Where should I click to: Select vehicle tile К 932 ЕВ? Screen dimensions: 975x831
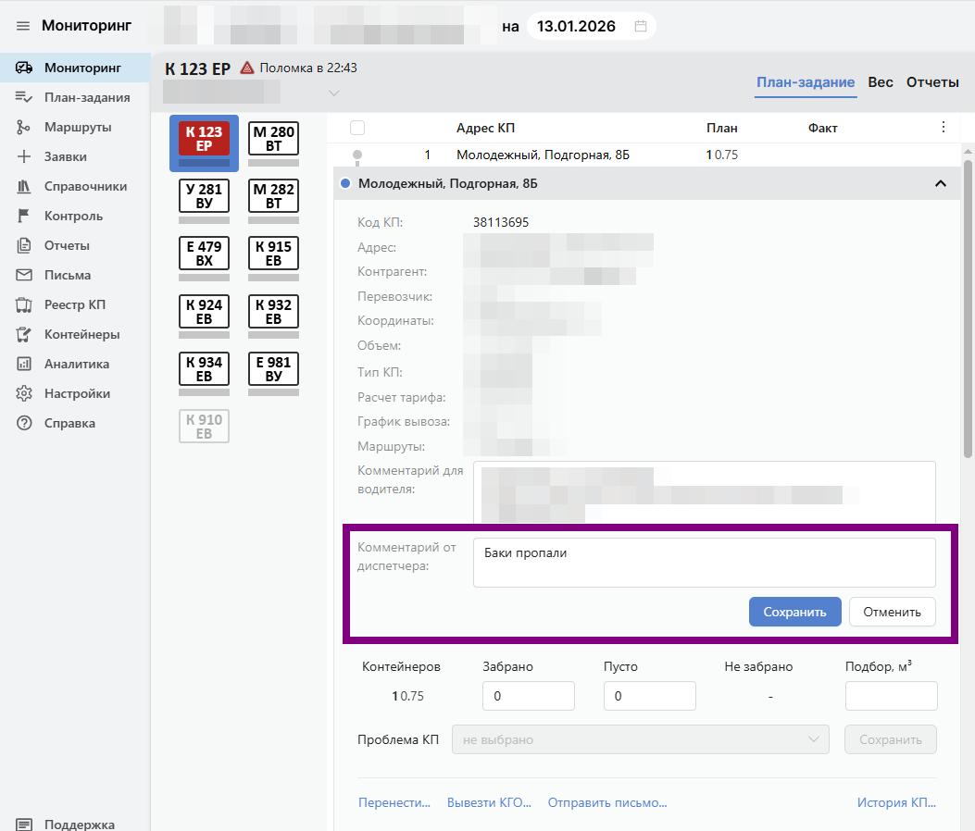(273, 312)
